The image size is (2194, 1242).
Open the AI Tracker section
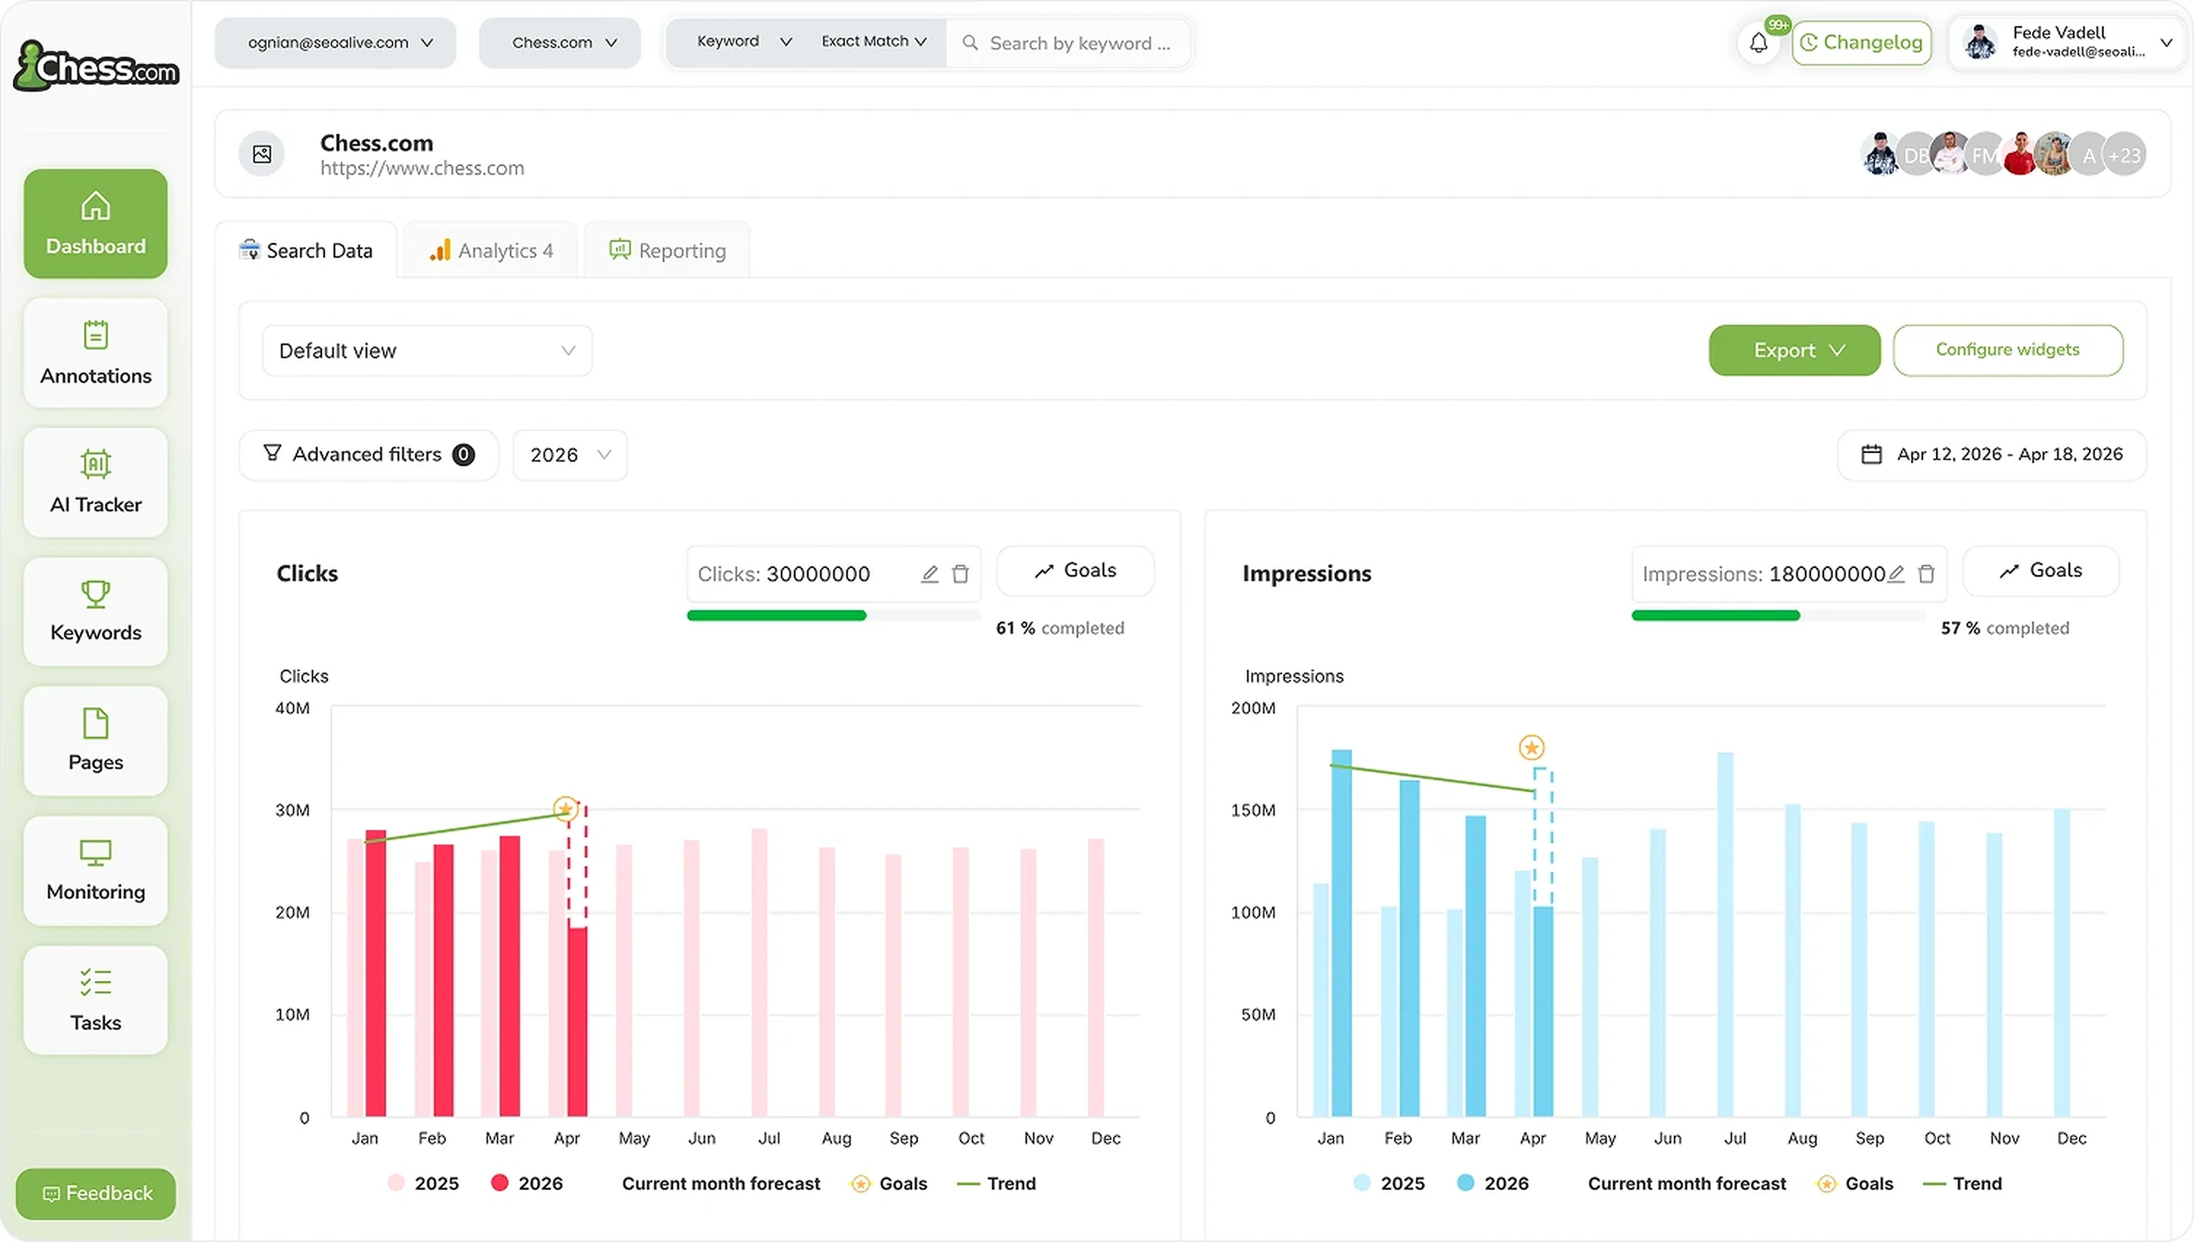coord(95,483)
